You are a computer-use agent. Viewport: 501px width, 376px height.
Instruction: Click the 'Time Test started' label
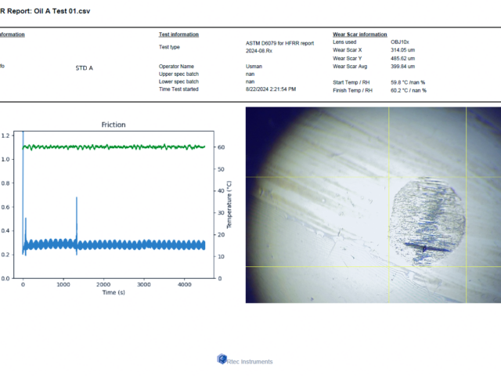178,89
